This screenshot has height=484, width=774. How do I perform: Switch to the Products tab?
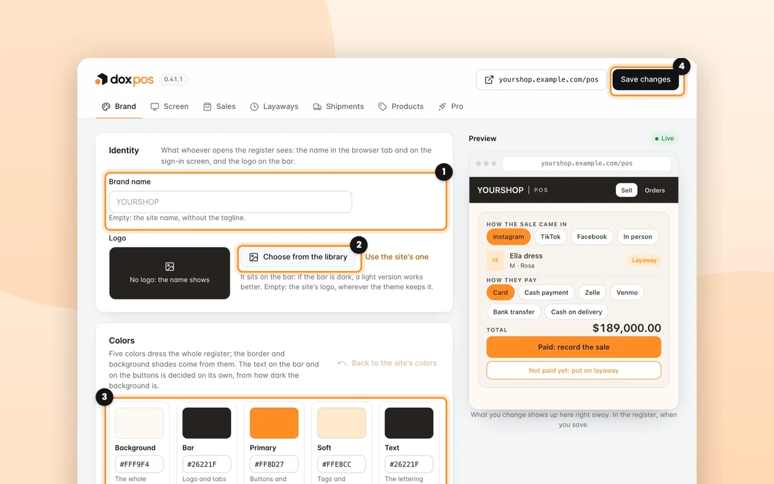(401, 106)
